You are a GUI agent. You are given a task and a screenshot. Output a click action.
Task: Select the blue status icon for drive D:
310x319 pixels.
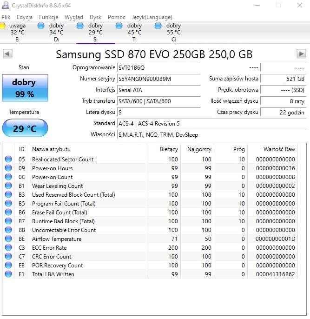coord(41,26)
